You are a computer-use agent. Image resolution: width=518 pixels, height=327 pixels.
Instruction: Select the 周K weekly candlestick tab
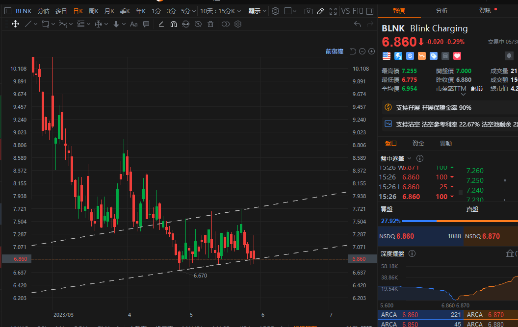click(94, 11)
